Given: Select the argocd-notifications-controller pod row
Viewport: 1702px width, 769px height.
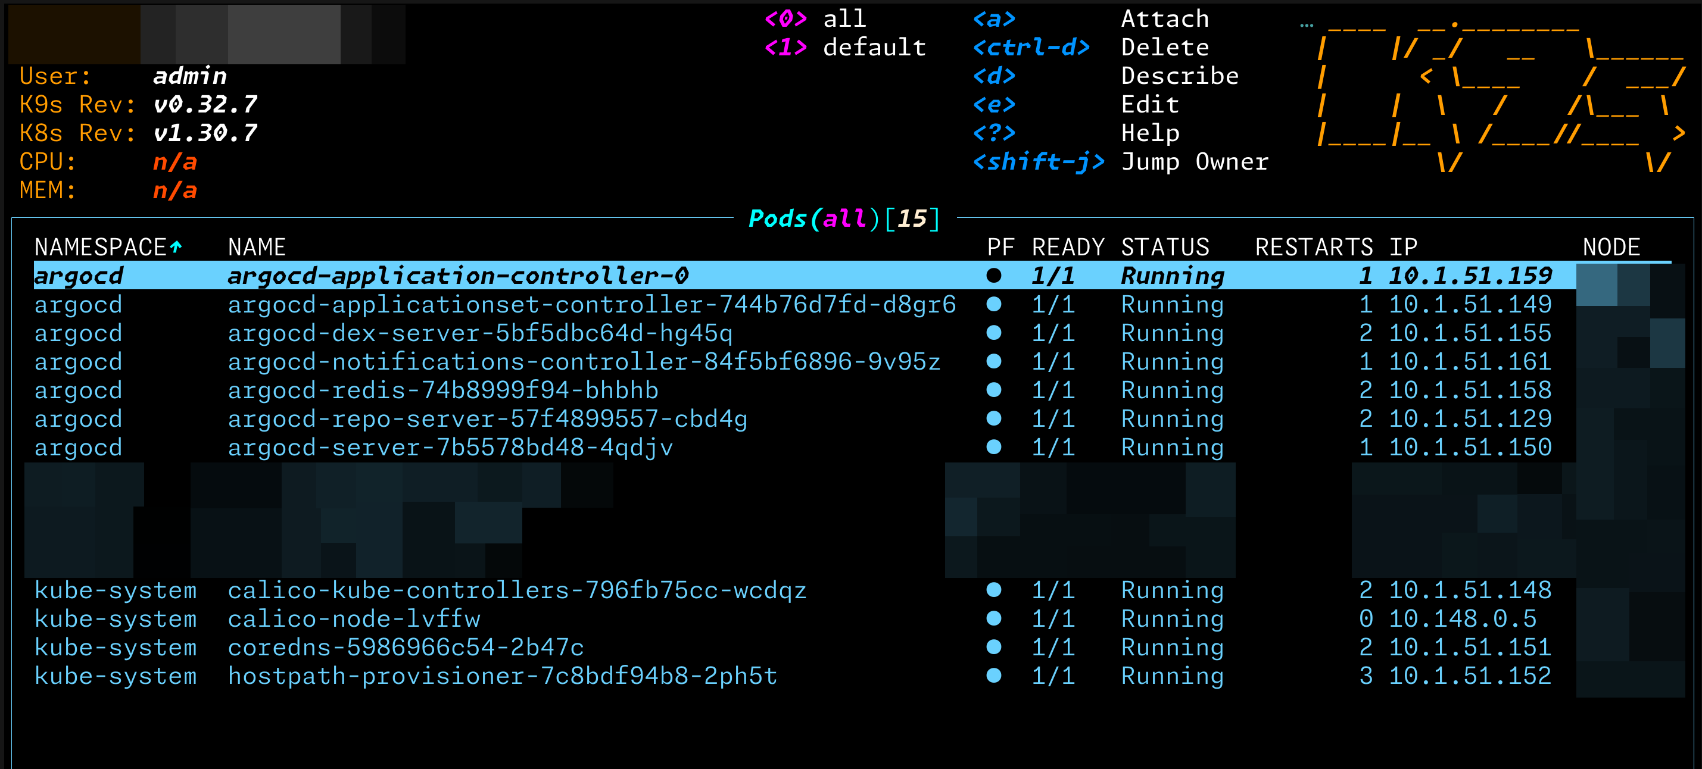Looking at the screenshot, I should click(584, 362).
